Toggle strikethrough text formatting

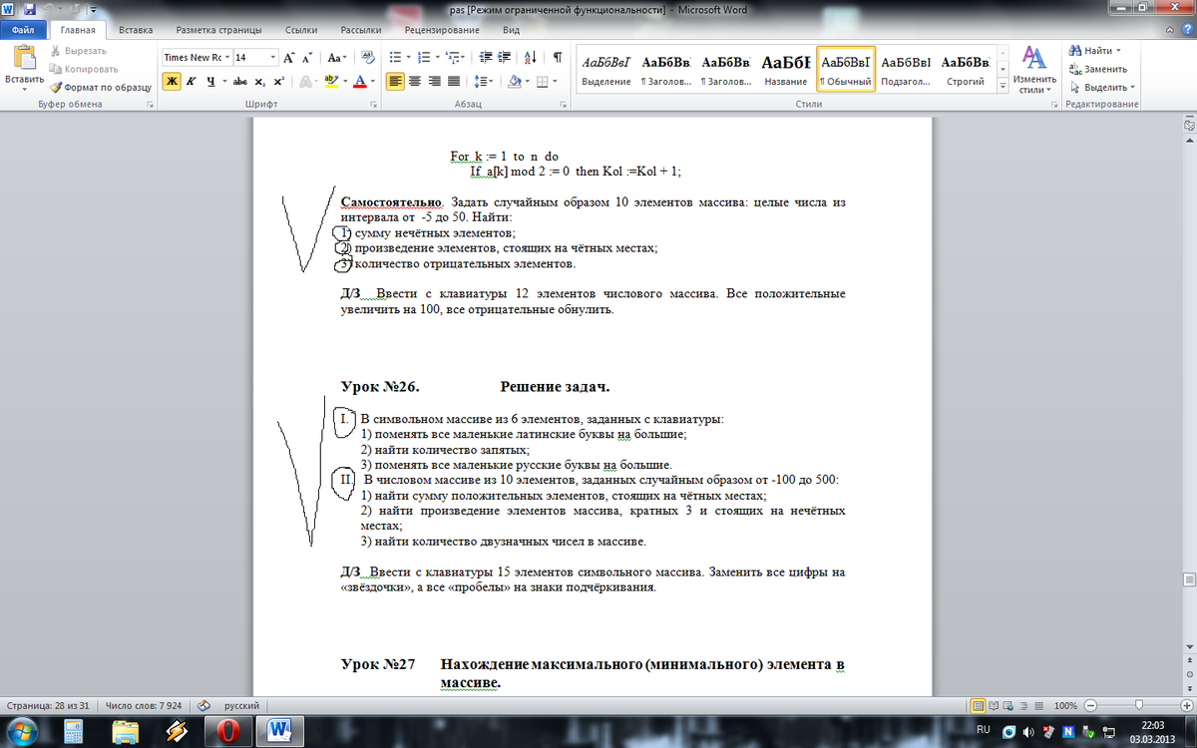pyautogui.click(x=239, y=82)
